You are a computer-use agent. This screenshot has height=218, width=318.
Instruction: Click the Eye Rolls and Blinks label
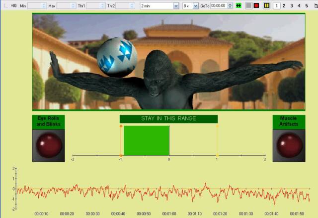point(49,121)
